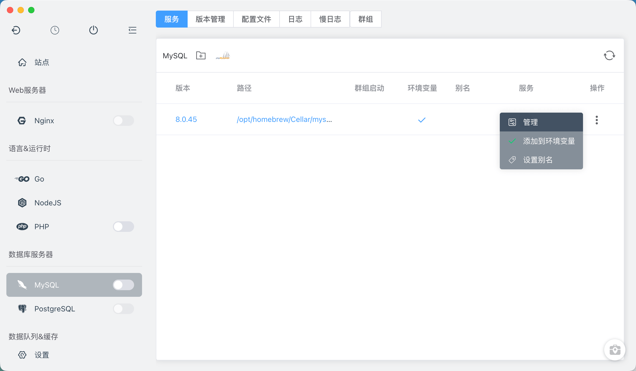
Task: Switch to the 版本管理 tab
Action: pos(210,19)
